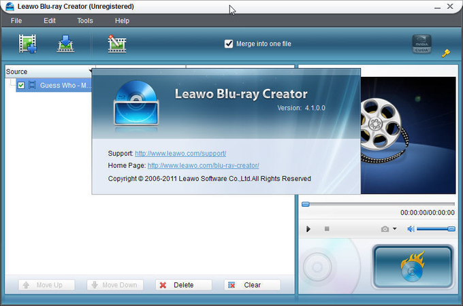Open the Edit menu
463x306 pixels.
(x=50, y=20)
